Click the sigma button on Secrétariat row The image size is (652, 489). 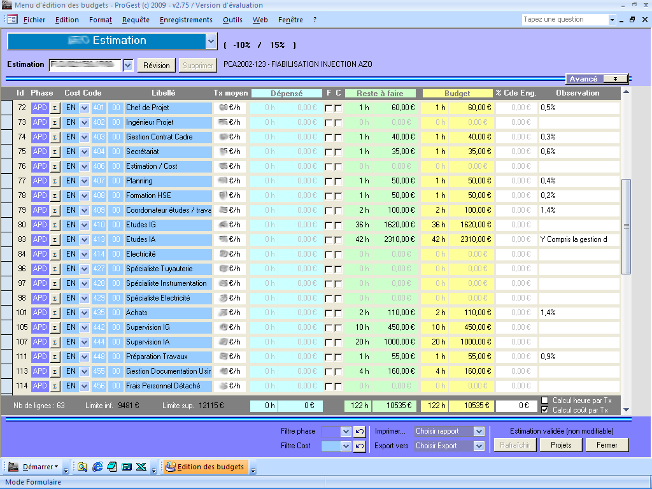[x=55, y=152]
